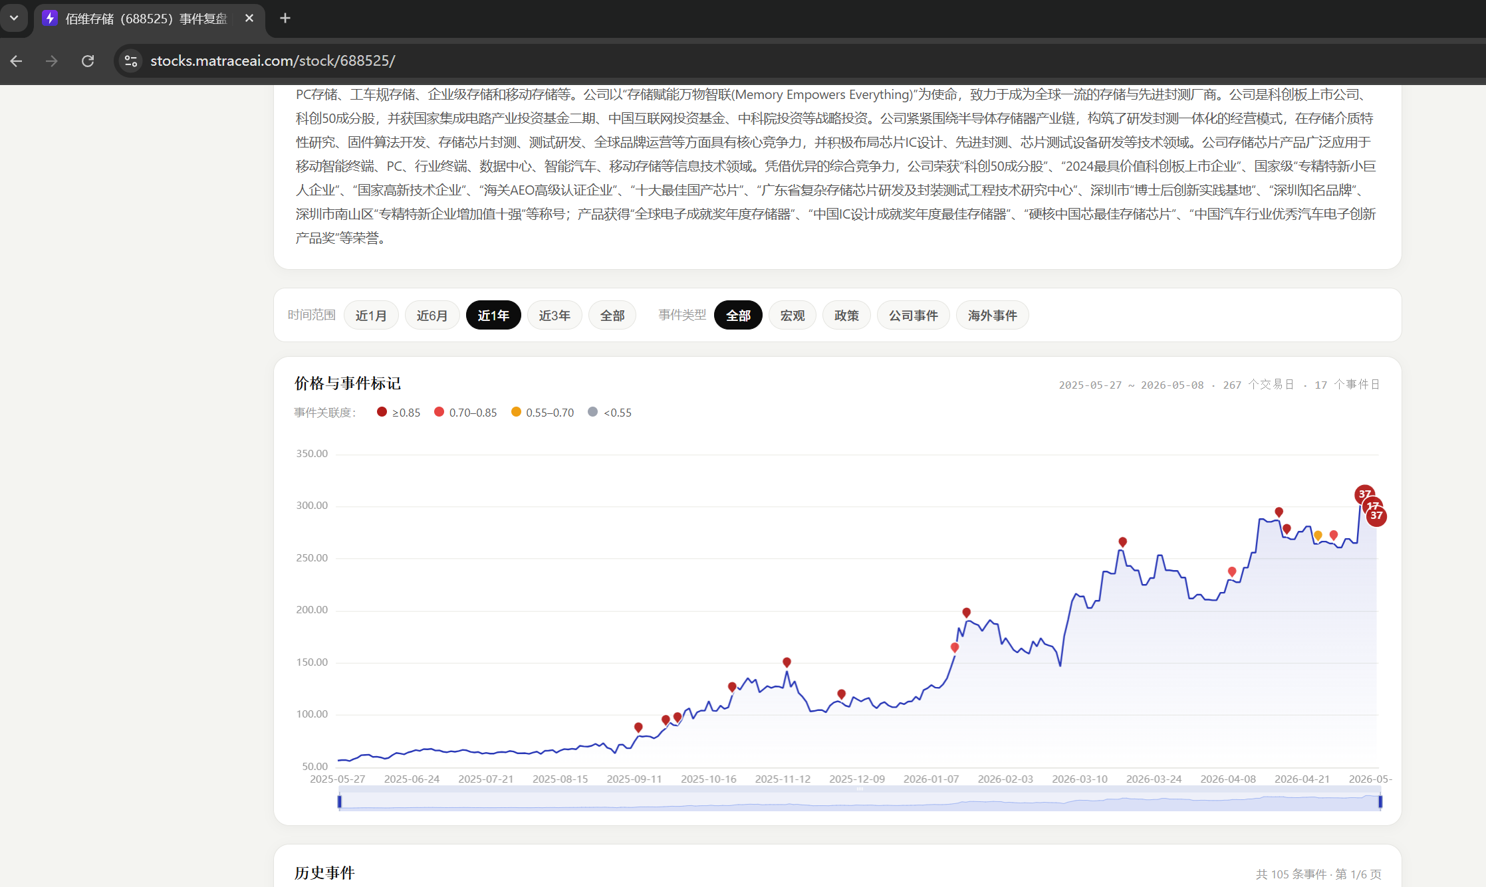1486x887 pixels.
Task: Select 近6月 time range
Action: pos(432,316)
